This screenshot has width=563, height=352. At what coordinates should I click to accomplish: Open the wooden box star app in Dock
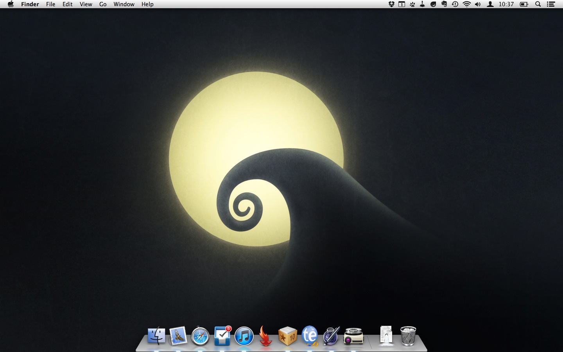288,336
